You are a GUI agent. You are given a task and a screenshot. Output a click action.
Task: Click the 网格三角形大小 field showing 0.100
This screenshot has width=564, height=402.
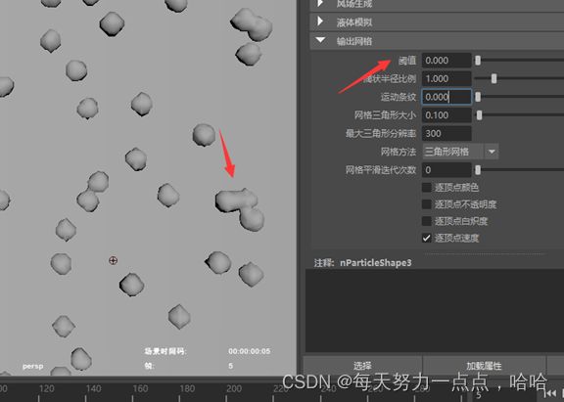[446, 115]
